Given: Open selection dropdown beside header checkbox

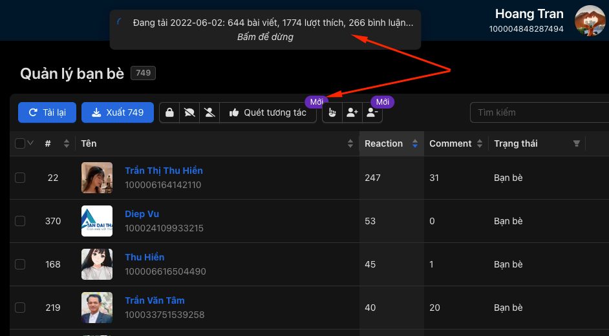Looking at the screenshot, I should tap(30, 143).
